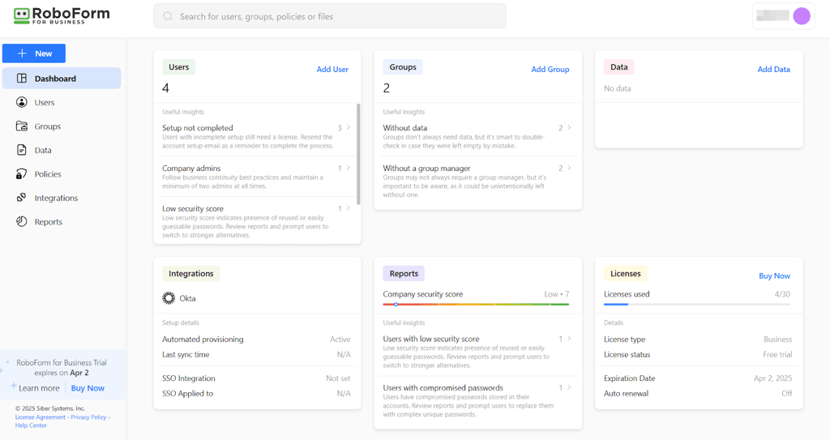Screen dimensions: 830x440
Task: Click the Users person icon in sidebar
Action: click(22, 102)
